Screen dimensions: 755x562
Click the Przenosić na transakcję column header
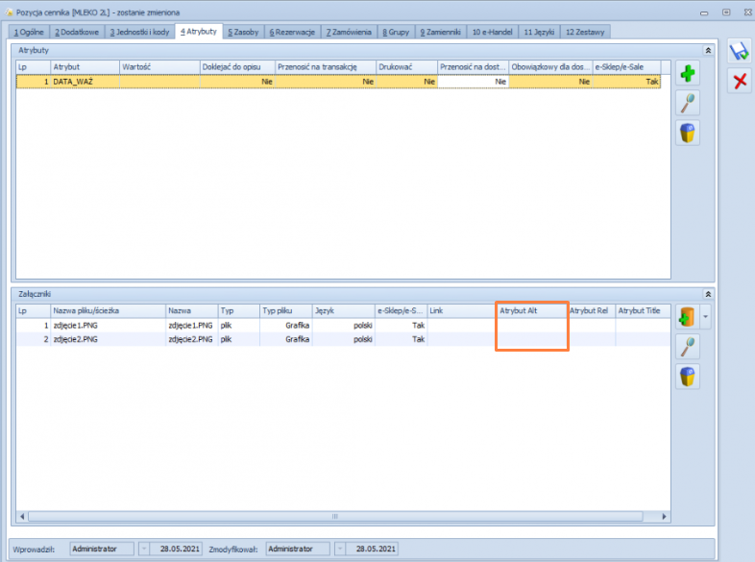(326, 67)
